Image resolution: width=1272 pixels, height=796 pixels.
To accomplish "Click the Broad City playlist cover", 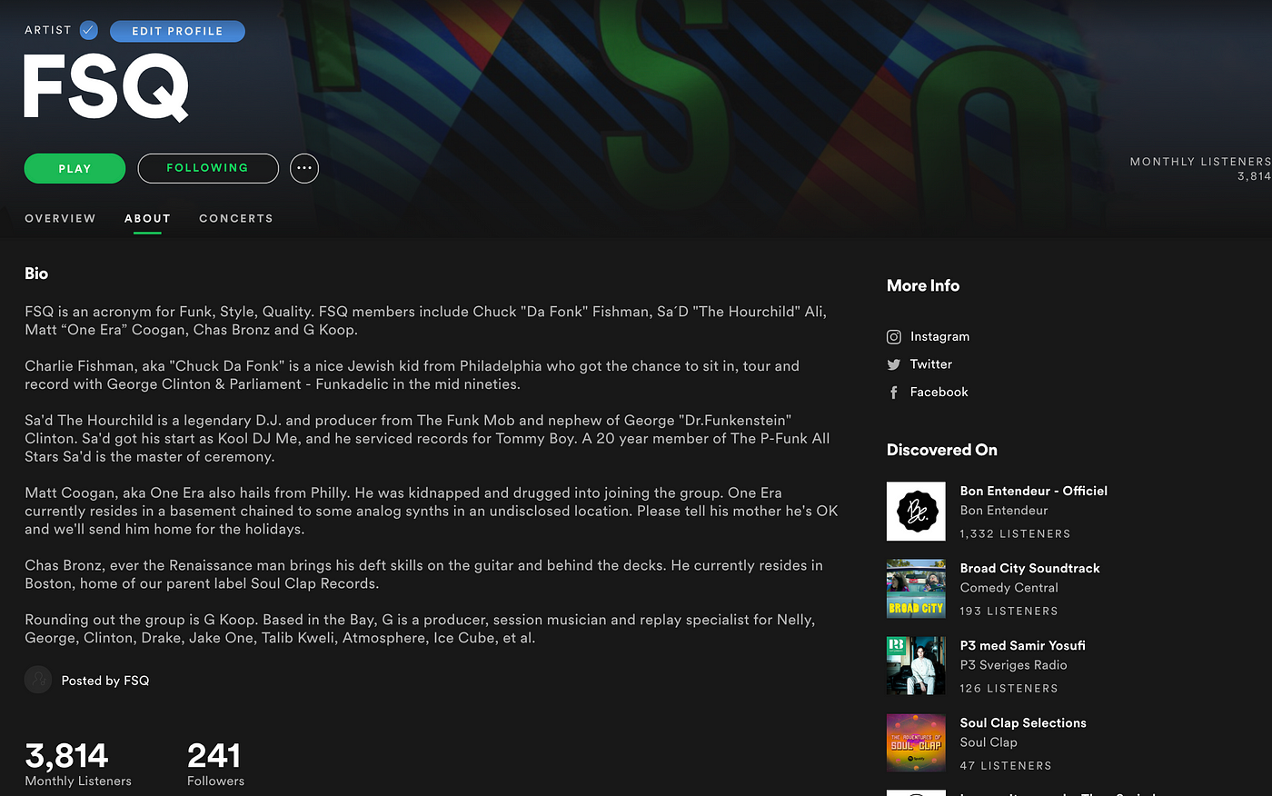I will point(916,589).
